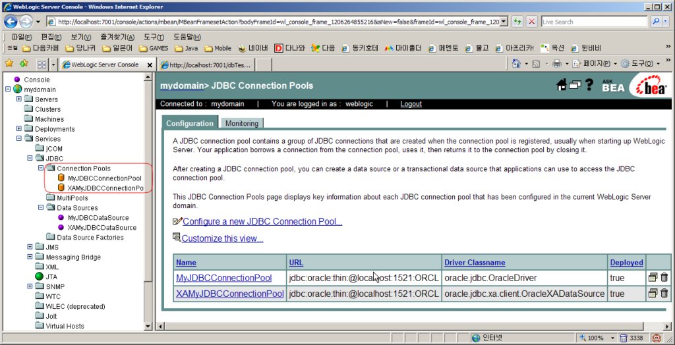Click the Logout link
Screen dimensions: 675x345
(x=411, y=103)
